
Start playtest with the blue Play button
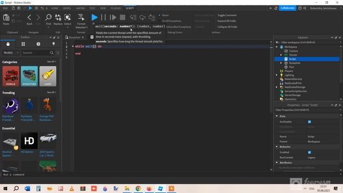(94, 17)
